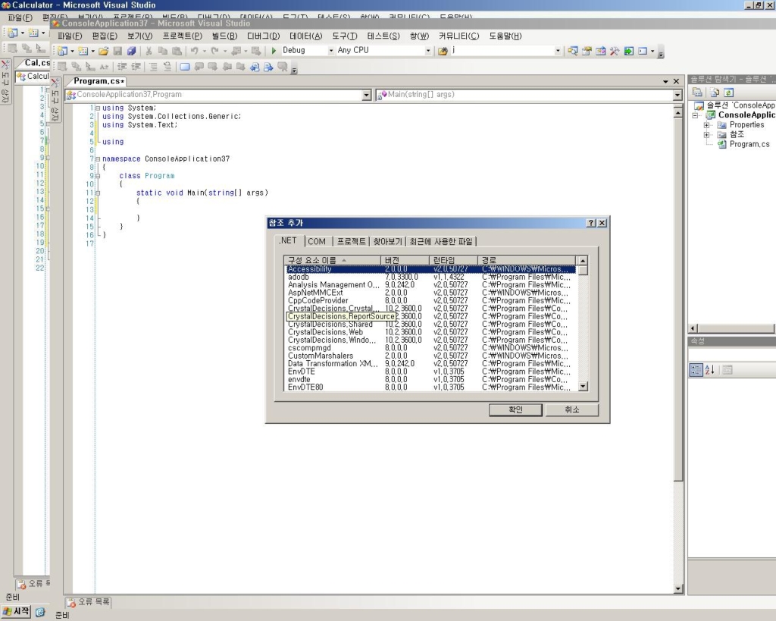Select the adodb component row

pos(430,278)
